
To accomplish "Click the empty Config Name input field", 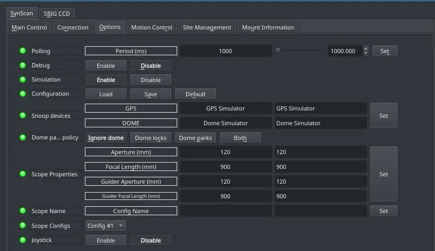I will pos(321,211).
